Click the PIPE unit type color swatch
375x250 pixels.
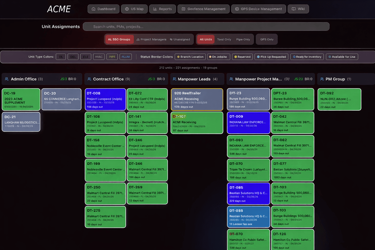112,57
